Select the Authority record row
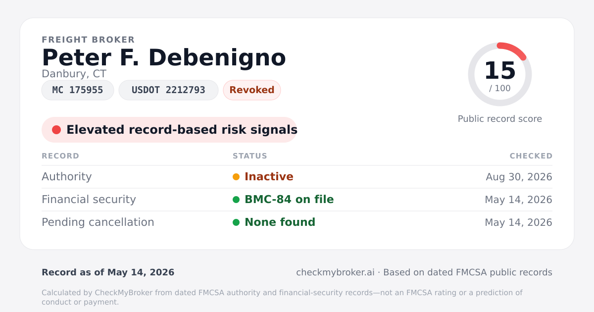The image size is (594, 312). pos(297,177)
